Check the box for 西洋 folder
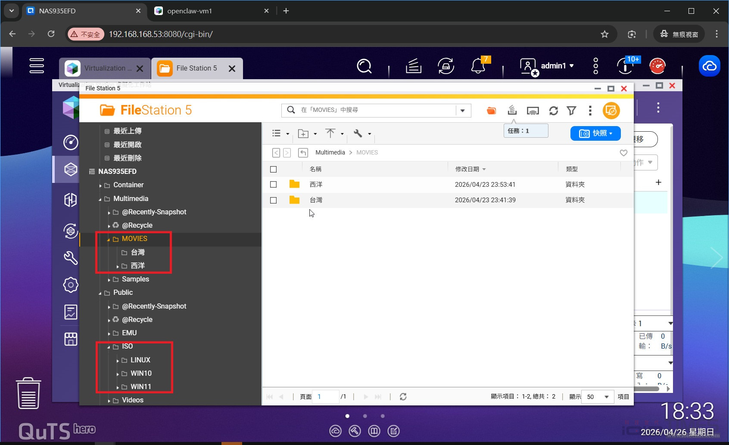This screenshot has width=729, height=445. [x=273, y=185]
